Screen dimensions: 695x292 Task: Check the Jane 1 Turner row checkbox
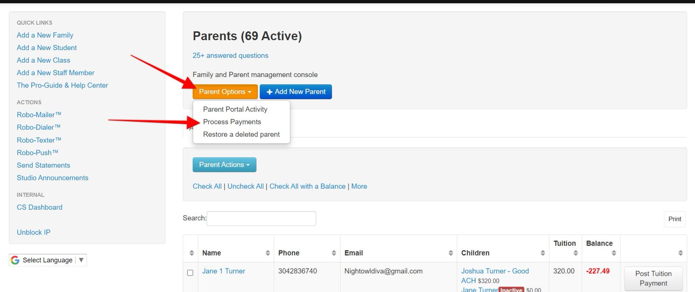[190, 273]
